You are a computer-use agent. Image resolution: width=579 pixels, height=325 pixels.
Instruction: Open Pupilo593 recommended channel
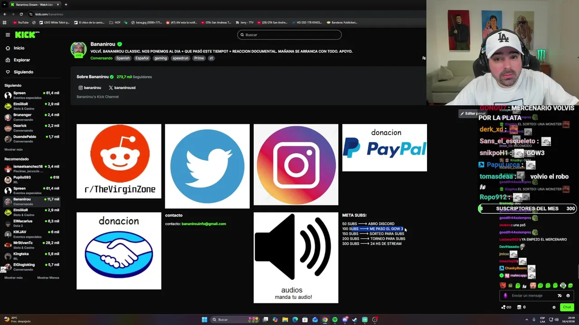[32, 179]
